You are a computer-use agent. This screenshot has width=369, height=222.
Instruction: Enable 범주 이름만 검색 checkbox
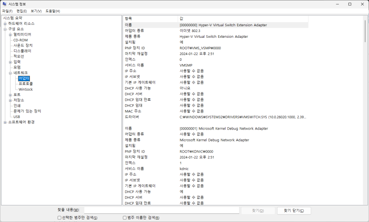coord(125,218)
